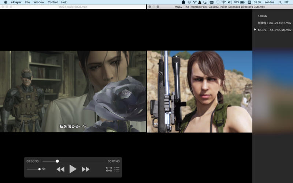Open the Control menu
Image resolution: width=293 pixels, height=183 pixels.
pyautogui.click(x=52, y=2)
